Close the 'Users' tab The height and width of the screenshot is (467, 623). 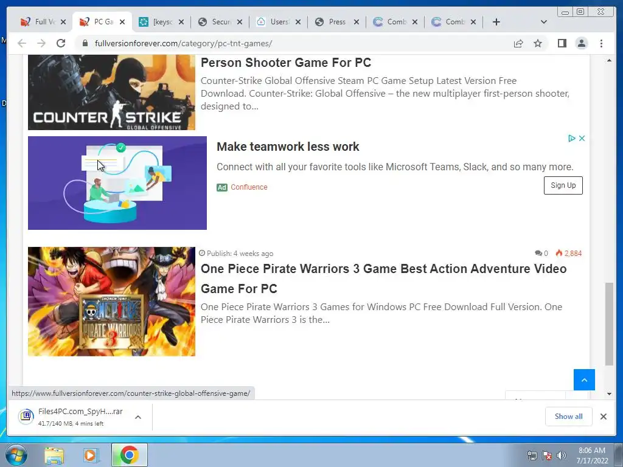298,22
